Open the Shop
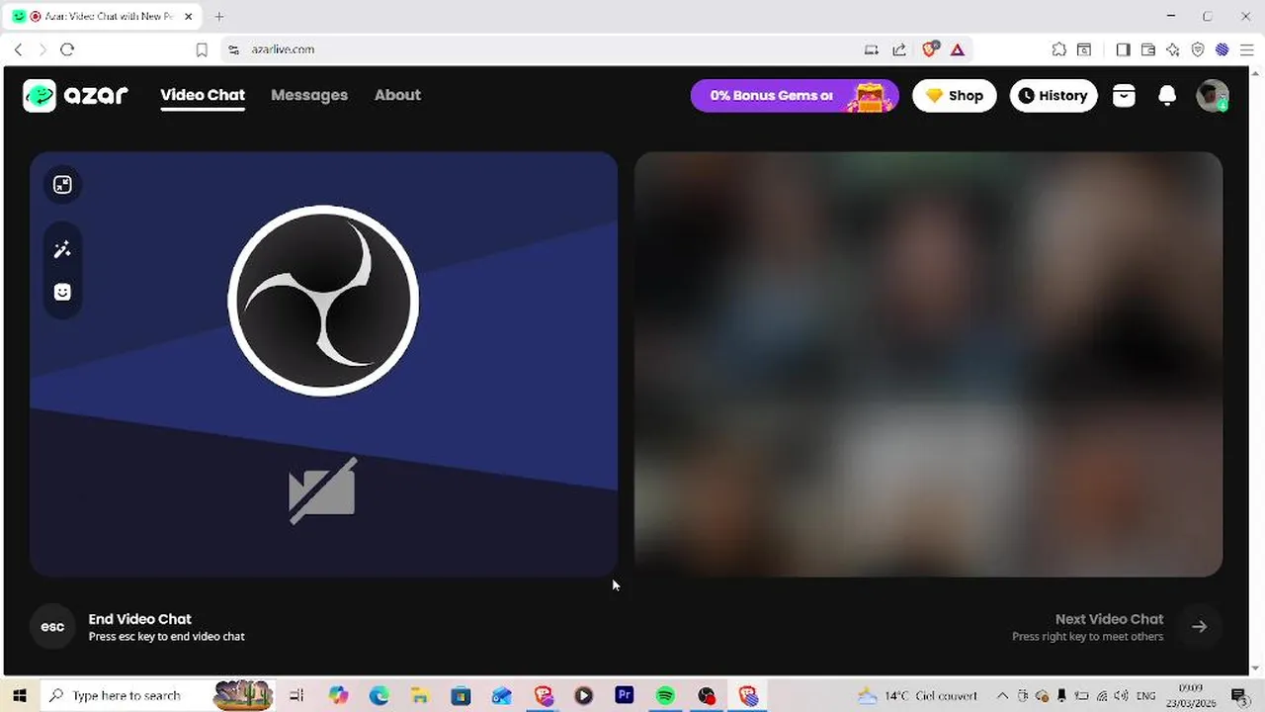Image resolution: width=1265 pixels, height=712 pixels. (955, 96)
